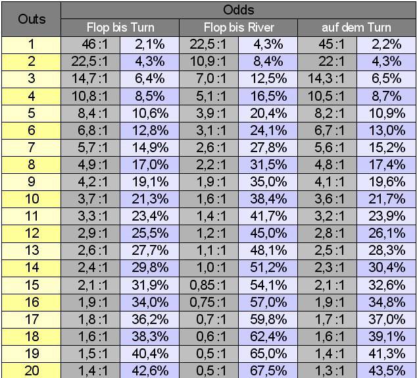Viewport: 417px width, 378px height.
Task: Select the Flop bis River column header
Action: pyautogui.click(x=238, y=28)
